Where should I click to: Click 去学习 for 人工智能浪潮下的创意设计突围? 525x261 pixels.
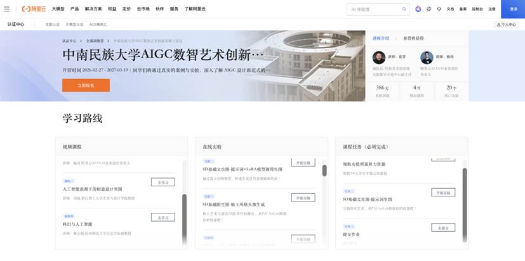tap(163, 182)
